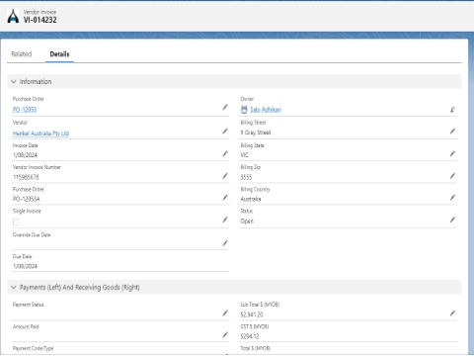Click the $294.12 GST value
Image resolution: width=474 pixels, height=356 pixels.
(x=250, y=336)
